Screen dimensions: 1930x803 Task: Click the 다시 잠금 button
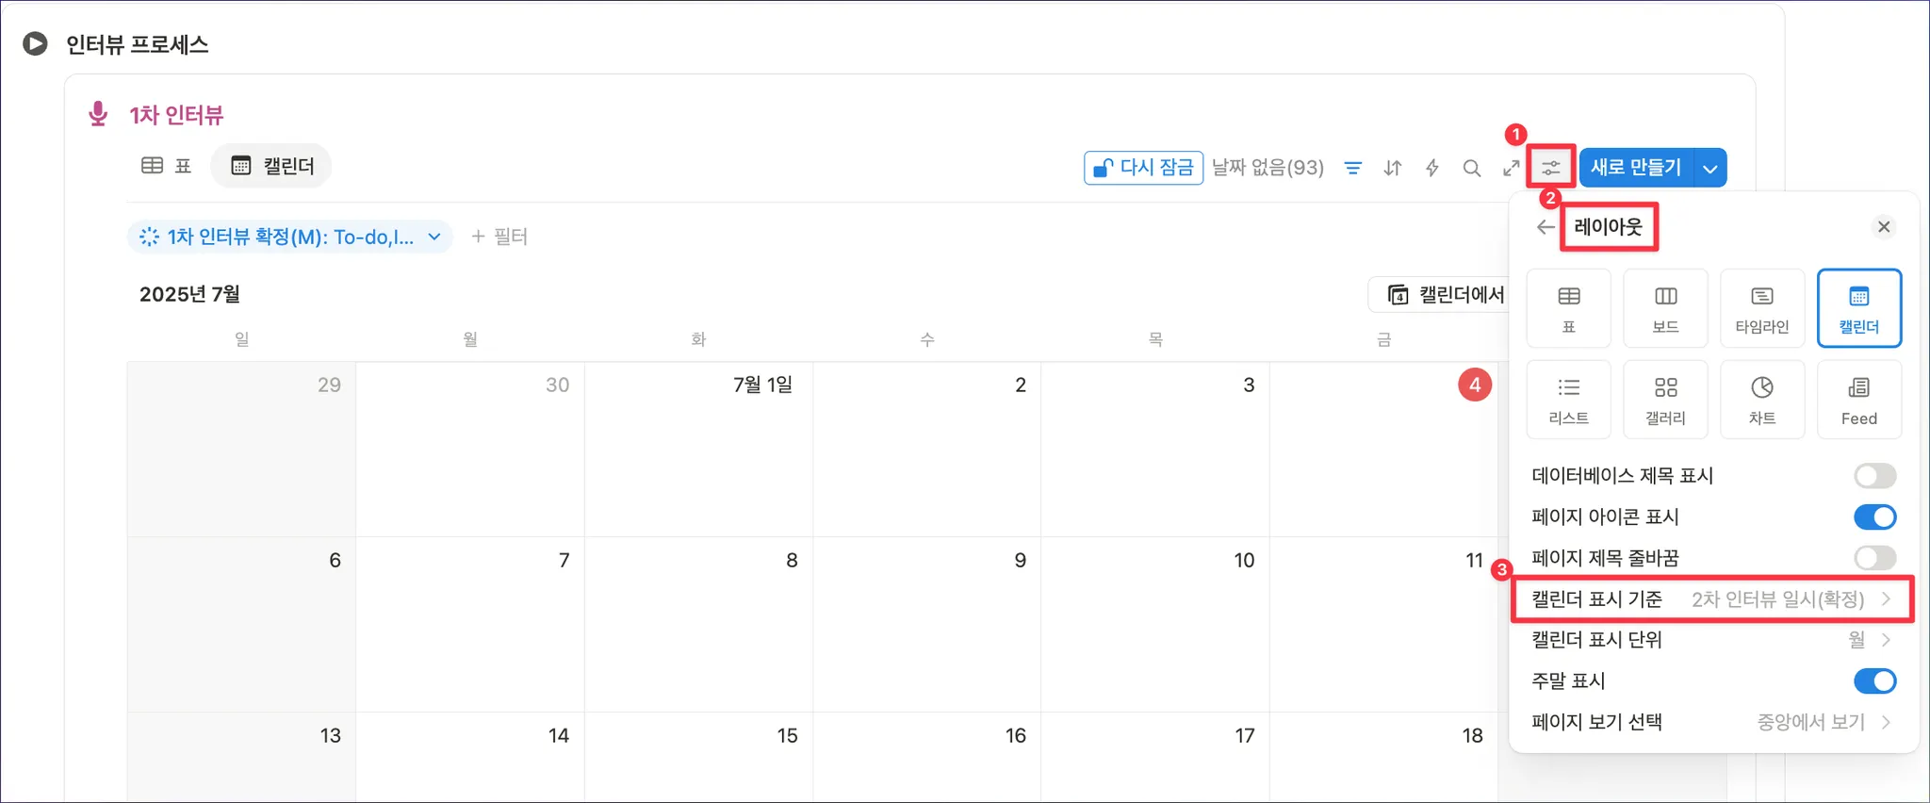[1143, 168]
